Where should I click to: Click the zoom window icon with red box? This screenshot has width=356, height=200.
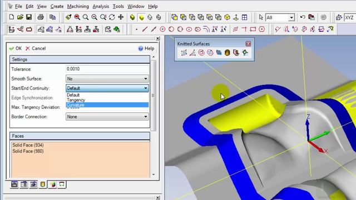click(77, 17)
